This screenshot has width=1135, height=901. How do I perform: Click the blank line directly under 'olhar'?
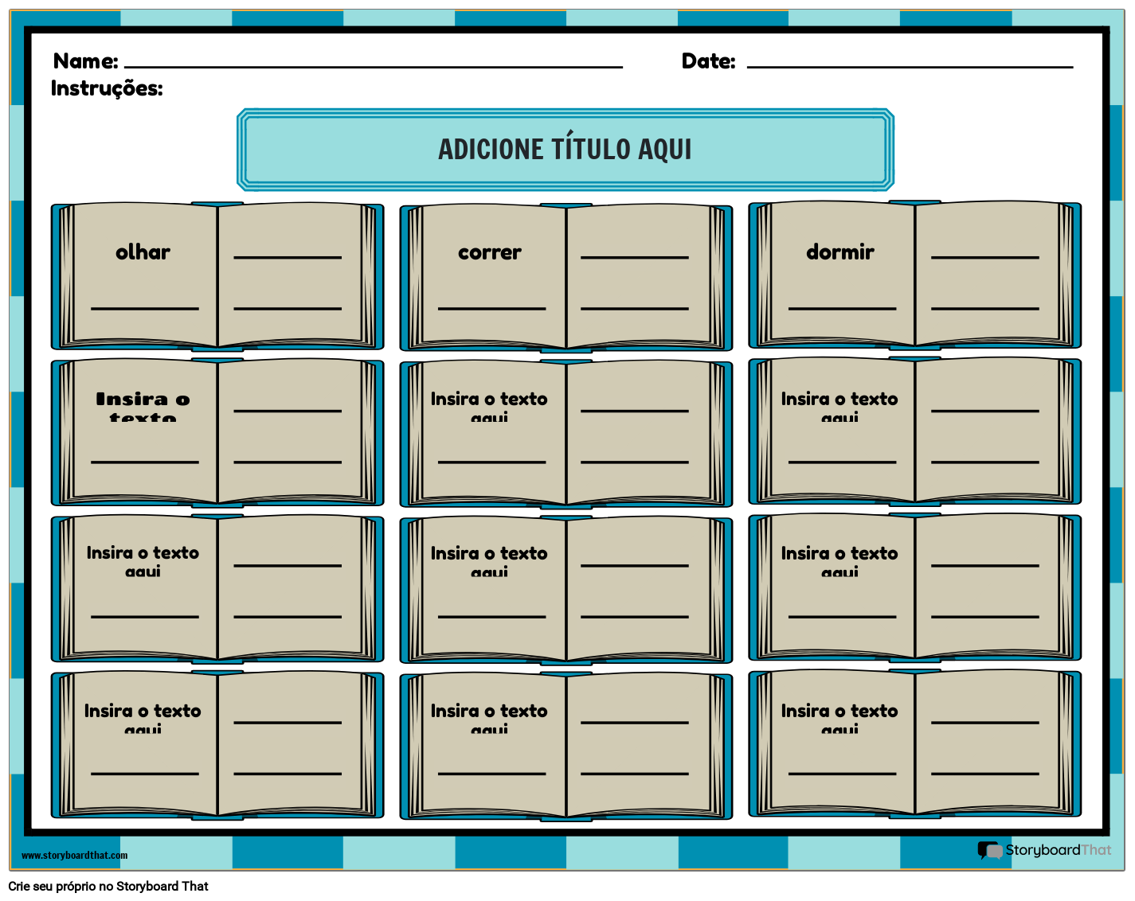(144, 307)
